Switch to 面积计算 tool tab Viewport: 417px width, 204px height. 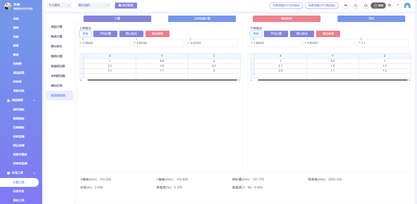tap(56, 56)
